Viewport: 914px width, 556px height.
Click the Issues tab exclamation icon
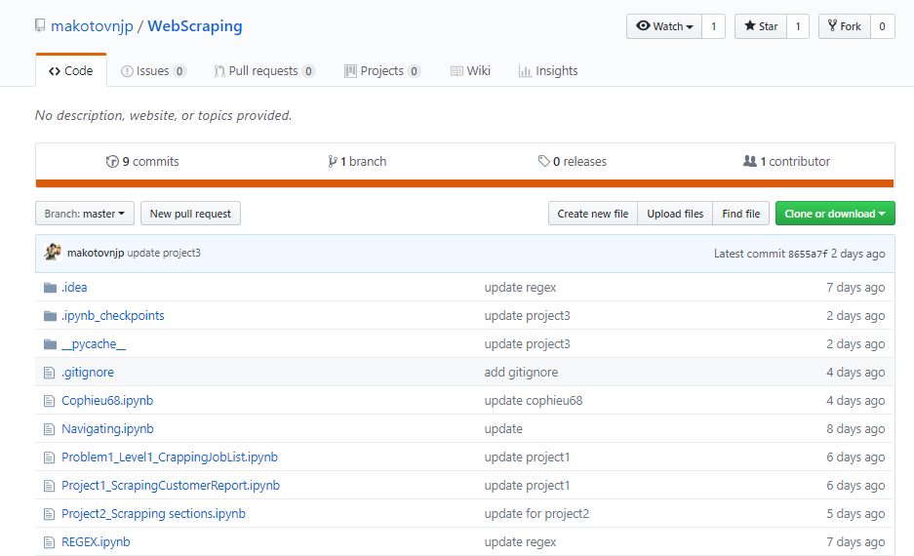coord(127,71)
